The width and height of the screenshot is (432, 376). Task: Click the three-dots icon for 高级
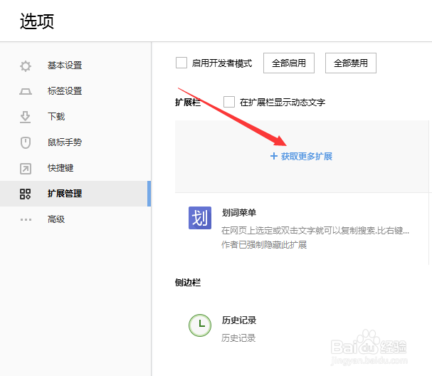(x=26, y=220)
